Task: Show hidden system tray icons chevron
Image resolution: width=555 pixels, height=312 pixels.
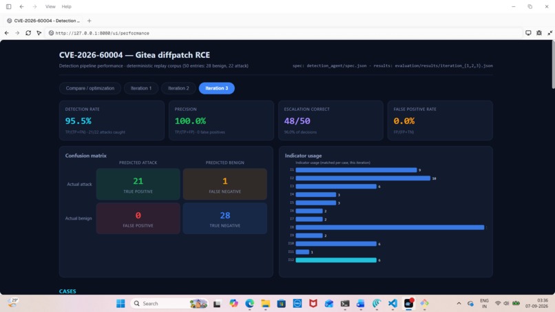Action: tap(459, 304)
